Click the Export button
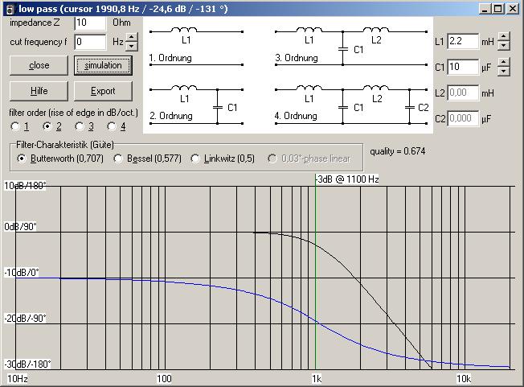 pos(103,91)
